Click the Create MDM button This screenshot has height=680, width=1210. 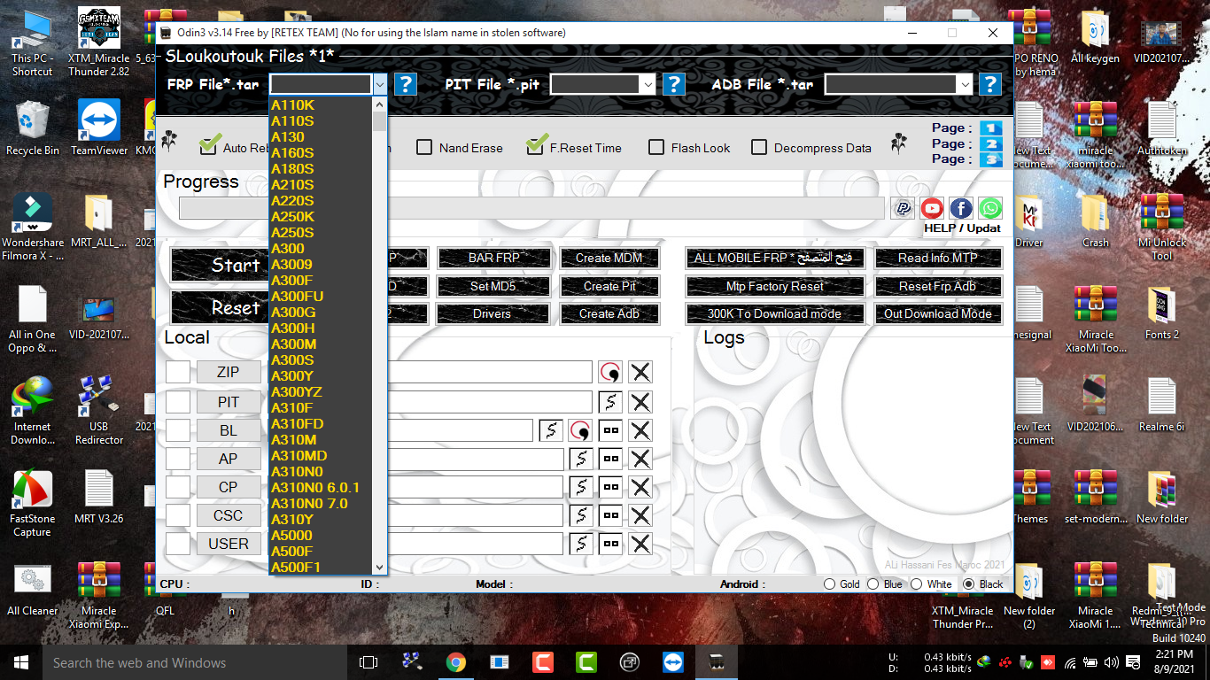[609, 258]
